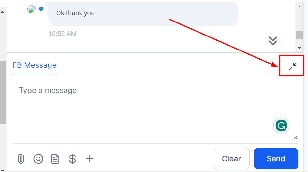Click the plus icon in composer toolbar
This screenshot has height=172, width=308.
[x=90, y=159]
